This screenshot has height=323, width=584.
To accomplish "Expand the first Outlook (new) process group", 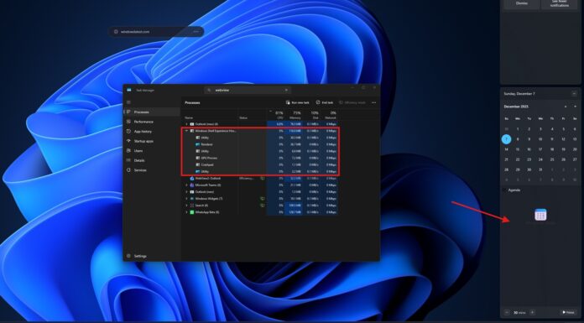I will click(x=186, y=123).
